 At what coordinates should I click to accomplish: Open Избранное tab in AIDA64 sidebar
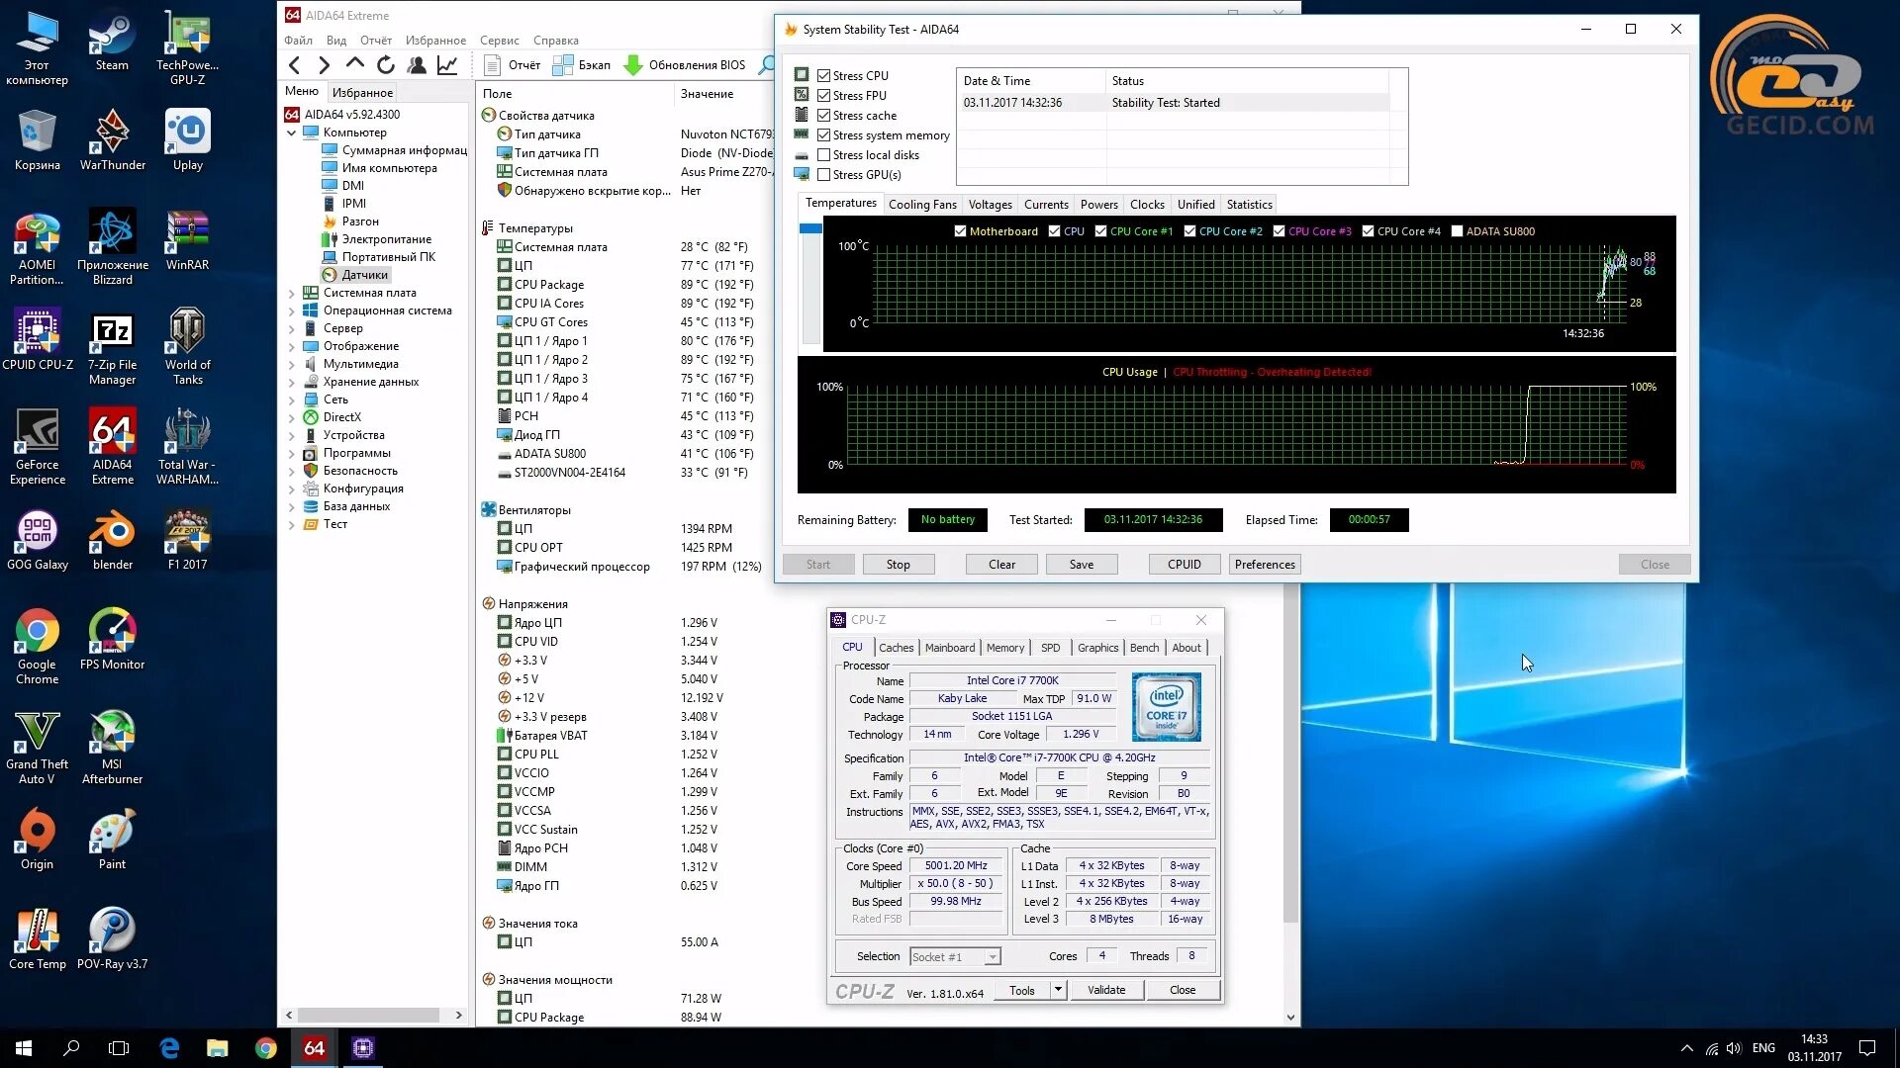point(362,92)
